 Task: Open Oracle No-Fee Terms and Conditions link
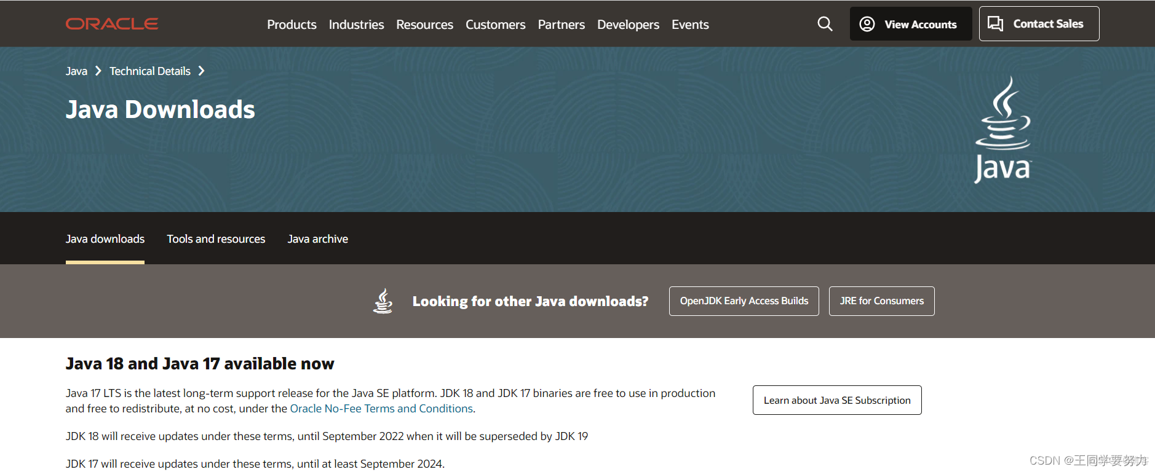click(381, 409)
